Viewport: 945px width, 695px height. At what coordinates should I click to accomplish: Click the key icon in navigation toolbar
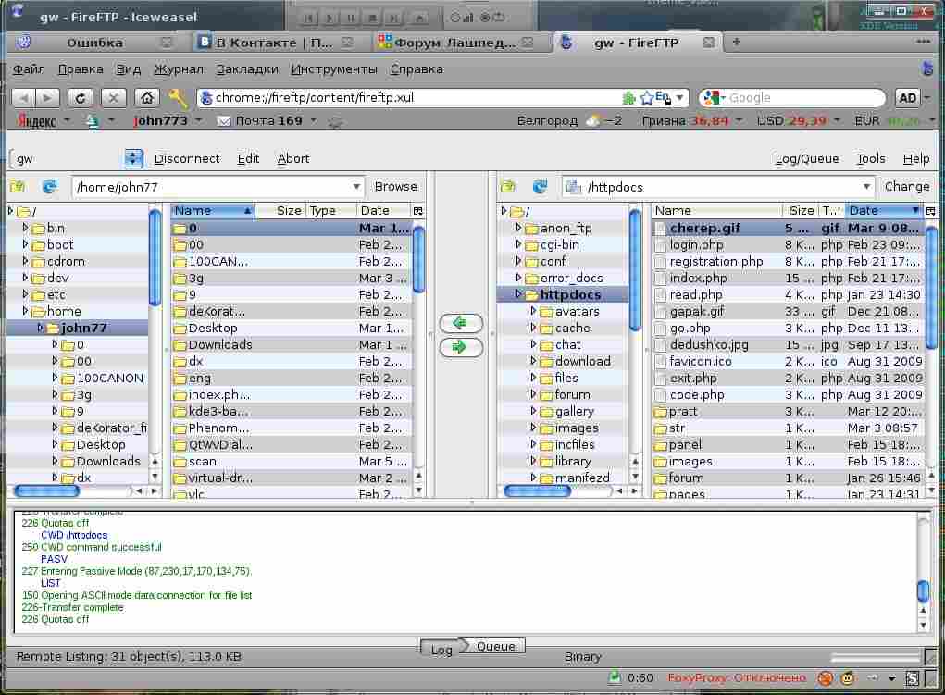point(178,98)
